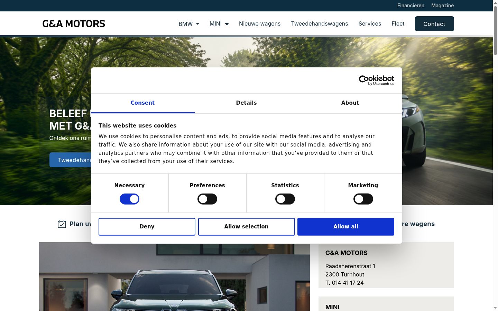This screenshot has height=311, width=498.
Task: Click the BMW car photo thumbnail
Action: [174, 277]
